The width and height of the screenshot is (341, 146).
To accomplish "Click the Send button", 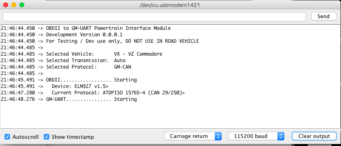I will pyautogui.click(x=324, y=16).
